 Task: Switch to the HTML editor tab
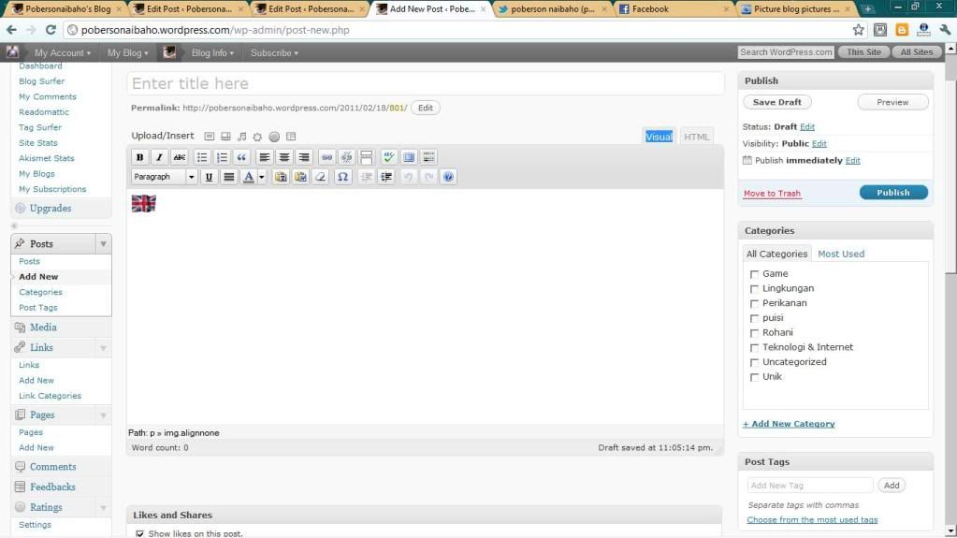(x=696, y=137)
